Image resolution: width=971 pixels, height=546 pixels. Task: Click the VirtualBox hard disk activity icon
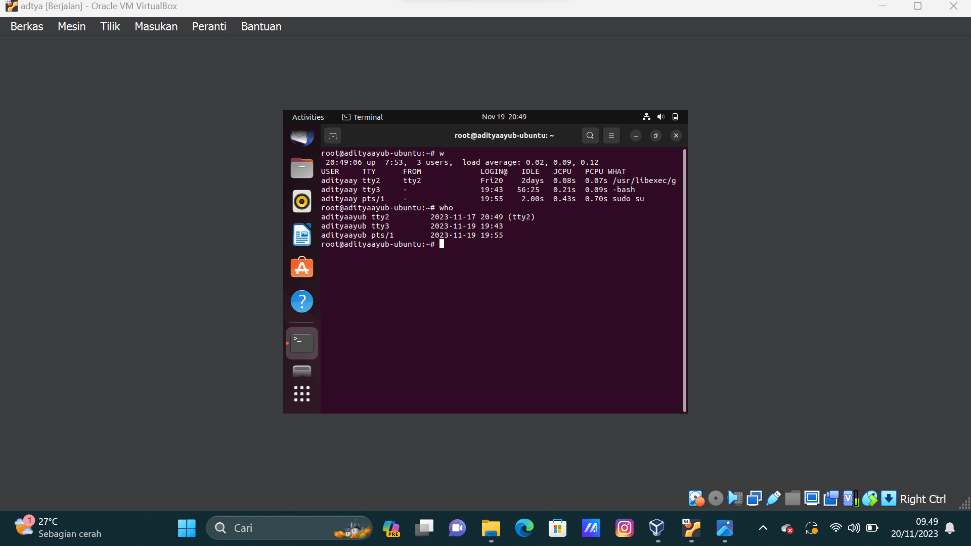click(x=696, y=498)
